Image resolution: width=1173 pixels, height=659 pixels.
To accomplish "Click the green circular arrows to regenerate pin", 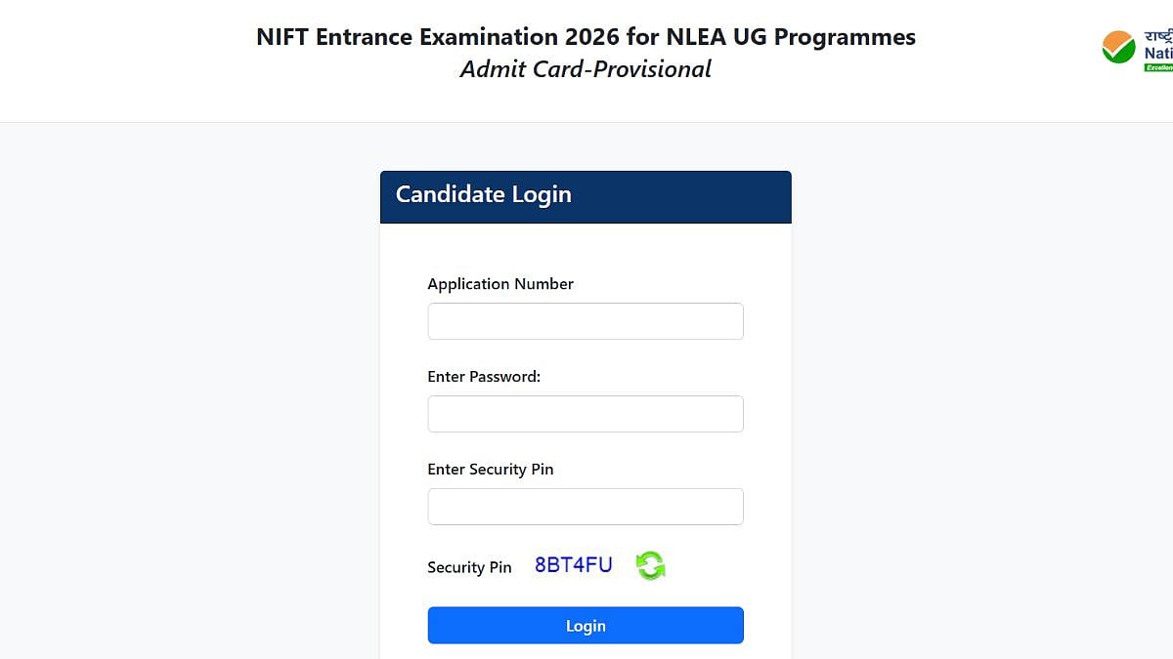I will point(650,565).
